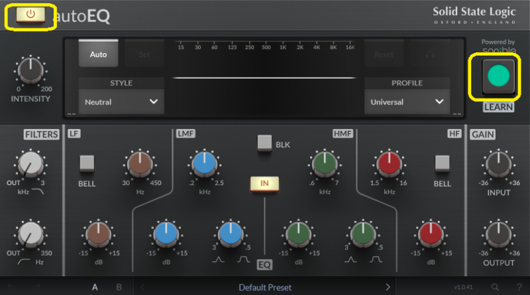The height and width of the screenshot is (295, 530).
Task: Select the A comparison slot
Action: click(x=95, y=287)
